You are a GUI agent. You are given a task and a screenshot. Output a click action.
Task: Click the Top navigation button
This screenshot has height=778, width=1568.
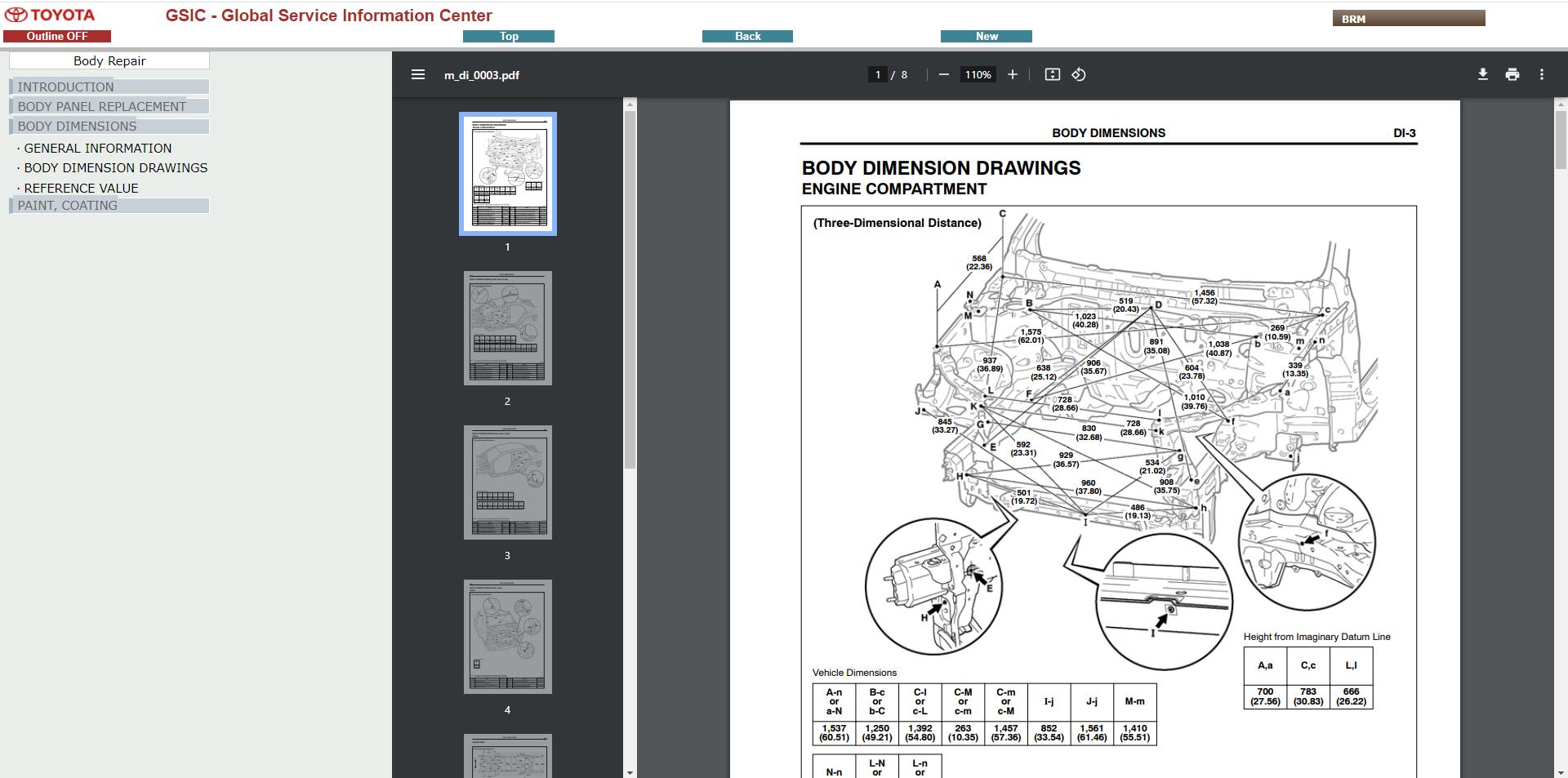(x=509, y=36)
